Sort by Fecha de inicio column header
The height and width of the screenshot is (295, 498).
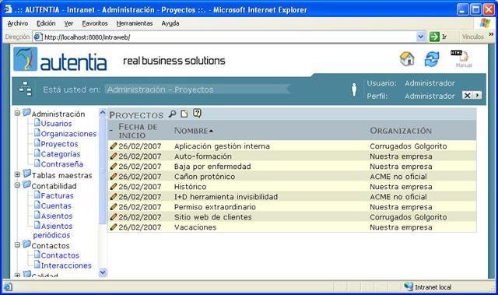(x=138, y=131)
